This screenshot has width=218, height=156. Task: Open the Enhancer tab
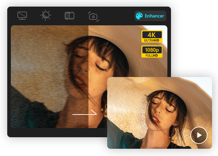150,16
